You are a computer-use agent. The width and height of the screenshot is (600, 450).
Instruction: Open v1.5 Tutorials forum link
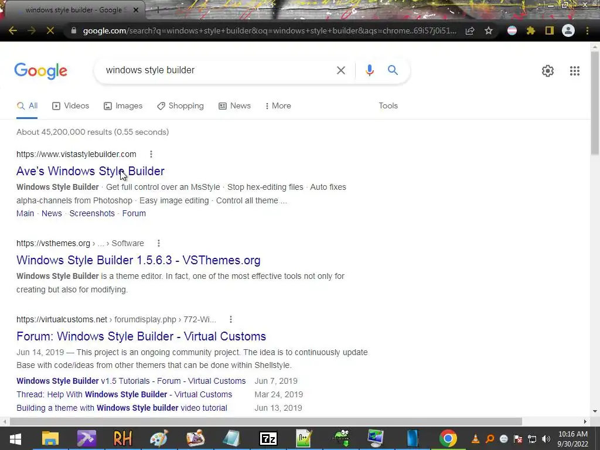coord(131,381)
